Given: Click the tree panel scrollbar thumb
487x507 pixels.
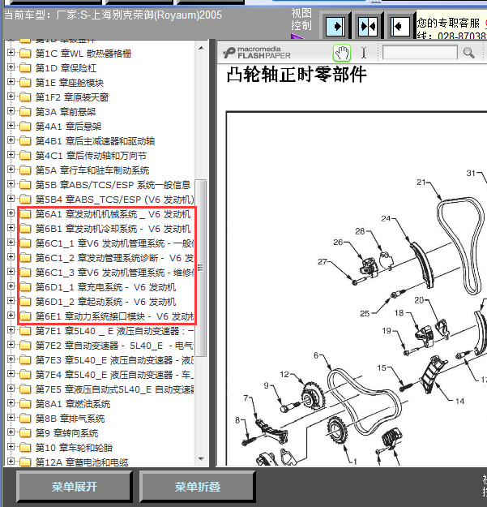Looking at the screenshot, I should pyautogui.click(x=201, y=268).
